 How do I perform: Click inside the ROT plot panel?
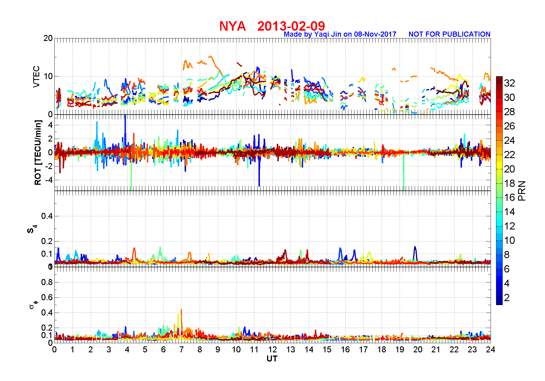272,152
